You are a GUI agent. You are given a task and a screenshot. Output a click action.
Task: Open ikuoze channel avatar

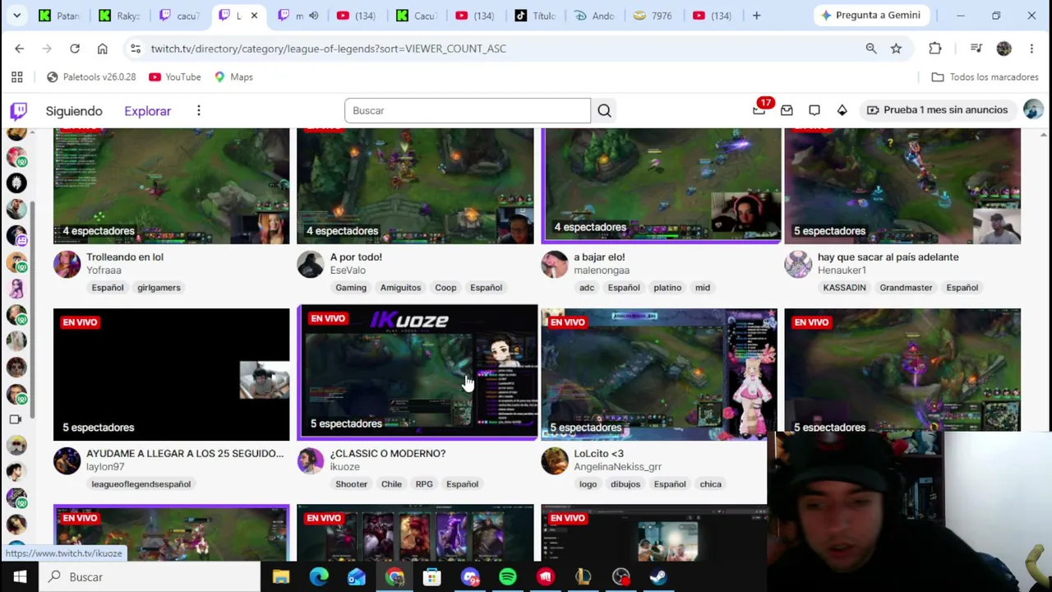[310, 460]
